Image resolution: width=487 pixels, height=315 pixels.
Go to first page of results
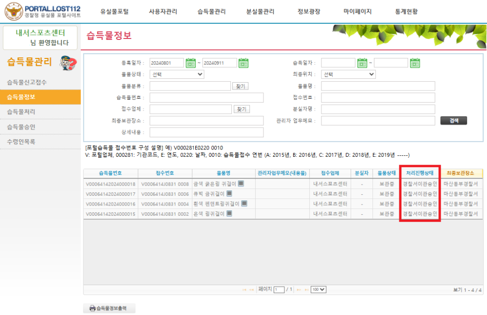244,290
